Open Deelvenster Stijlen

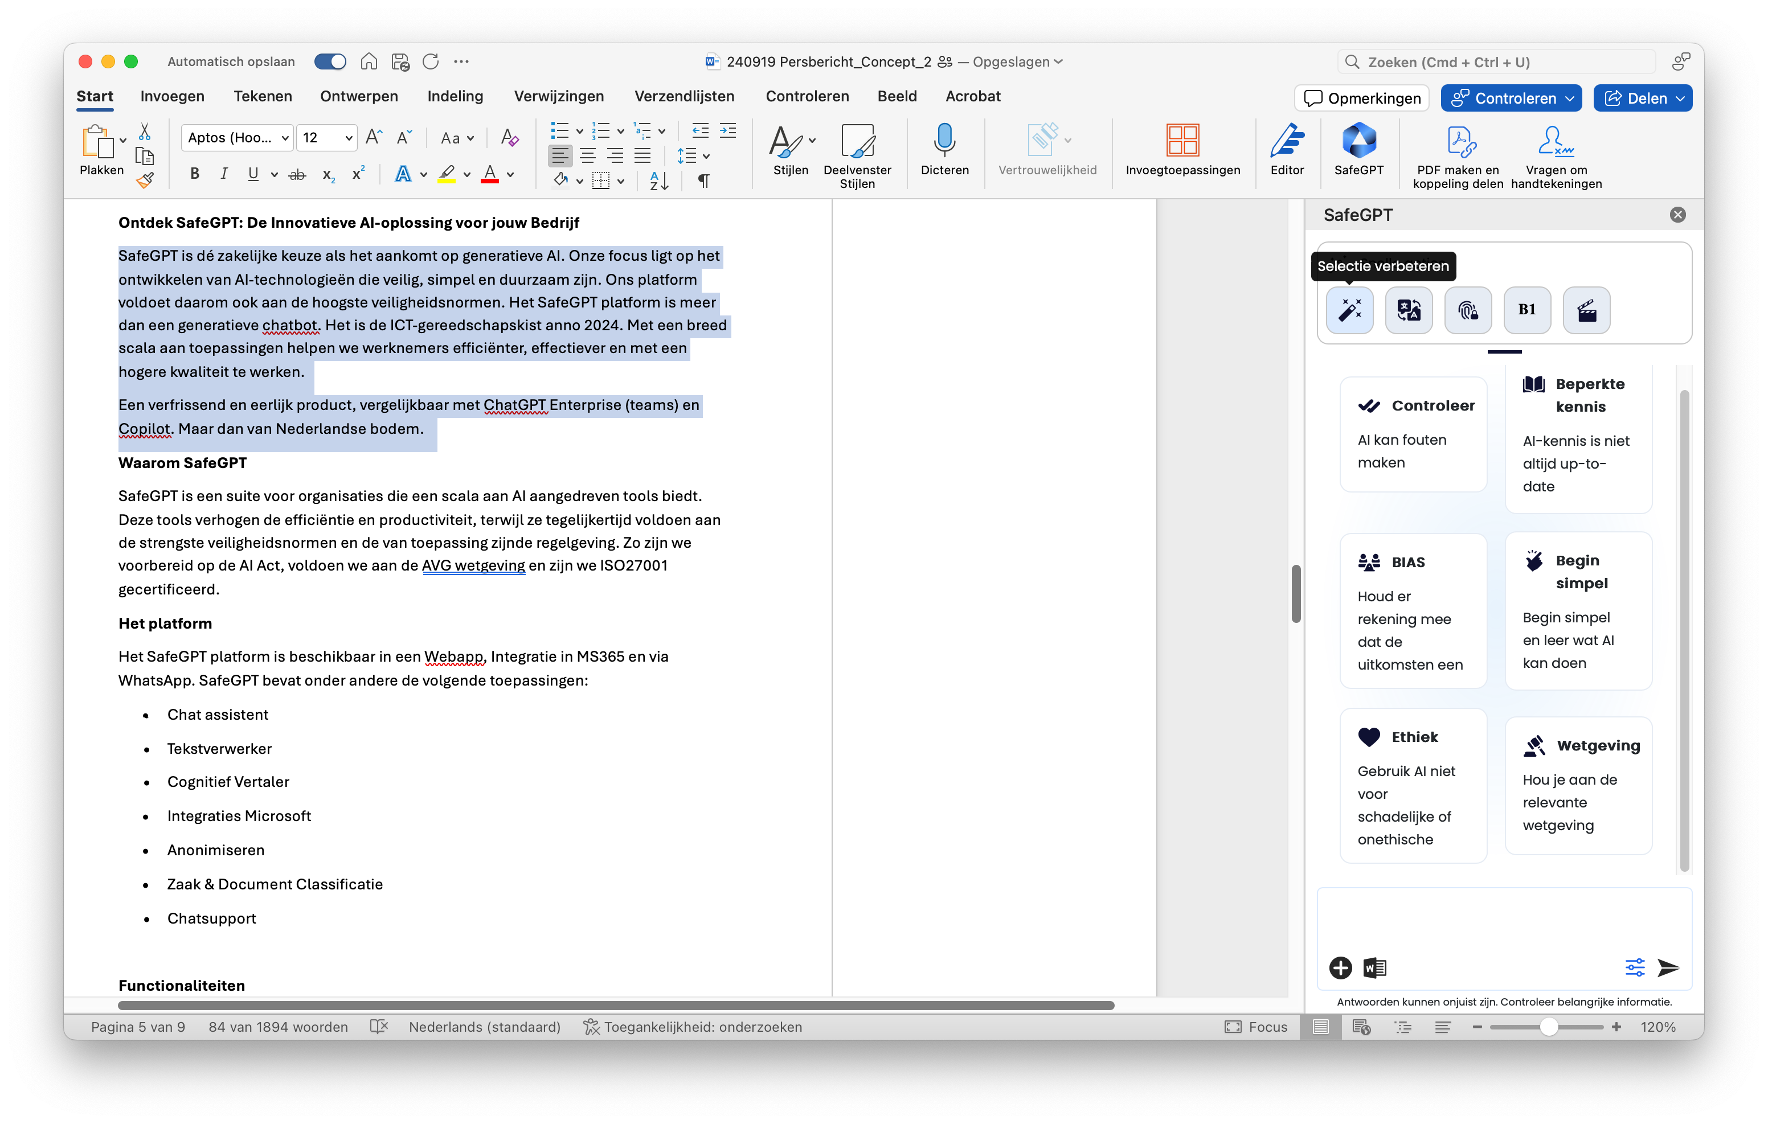click(857, 157)
